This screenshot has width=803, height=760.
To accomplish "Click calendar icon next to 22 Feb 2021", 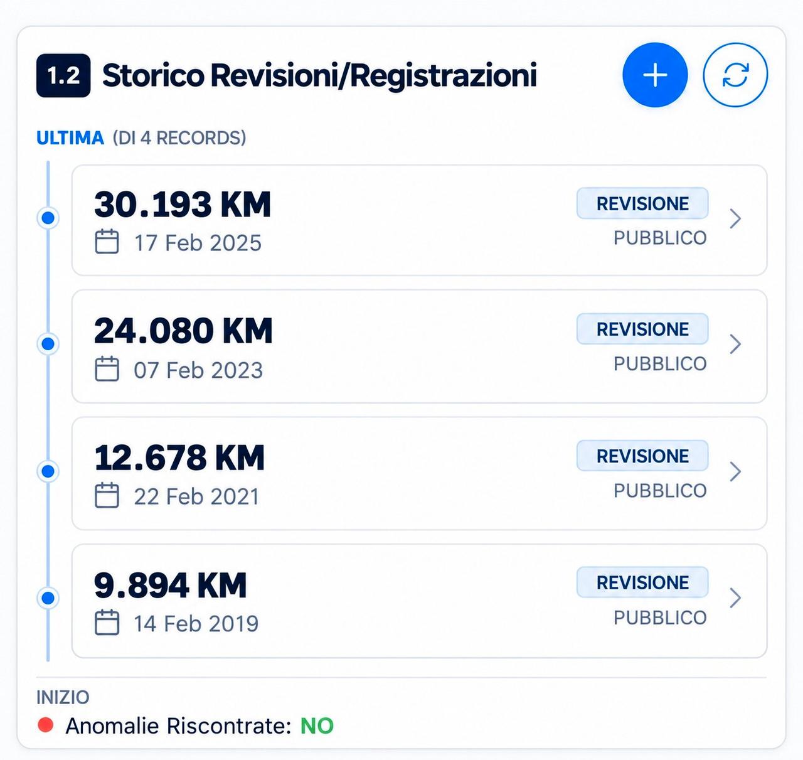I will pyautogui.click(x=107, y=495).
